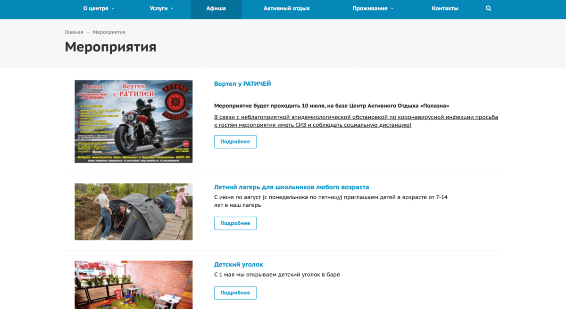The width and height of the screenshot is (566, 309).
Task: Click the «Мероприятия» page heading
Action: 110,47
